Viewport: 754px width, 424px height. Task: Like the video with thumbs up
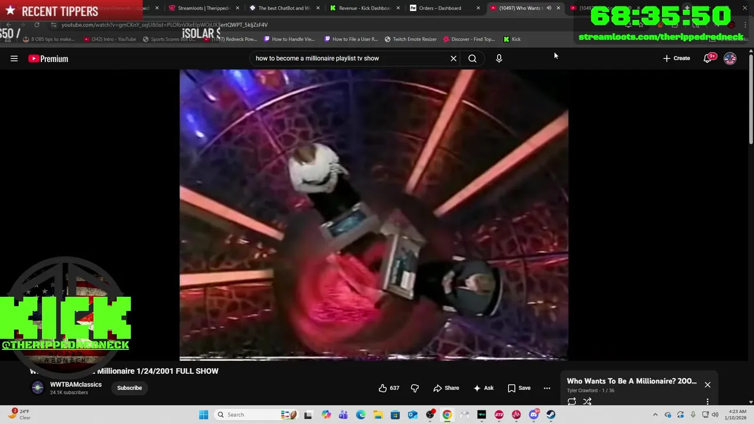click(389, 388)
